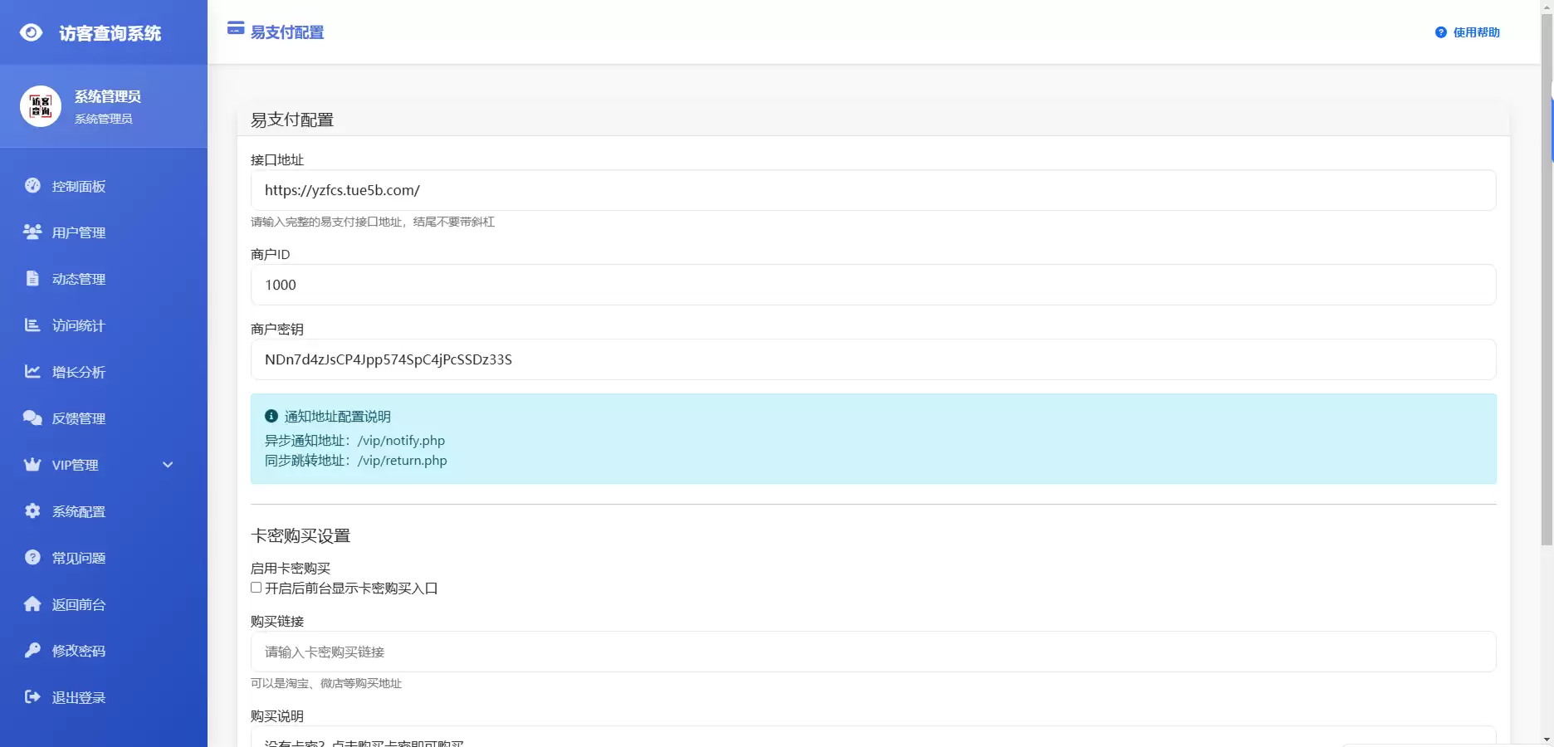
Task: Click the administrator avatar image
Action: click(41, 106)
